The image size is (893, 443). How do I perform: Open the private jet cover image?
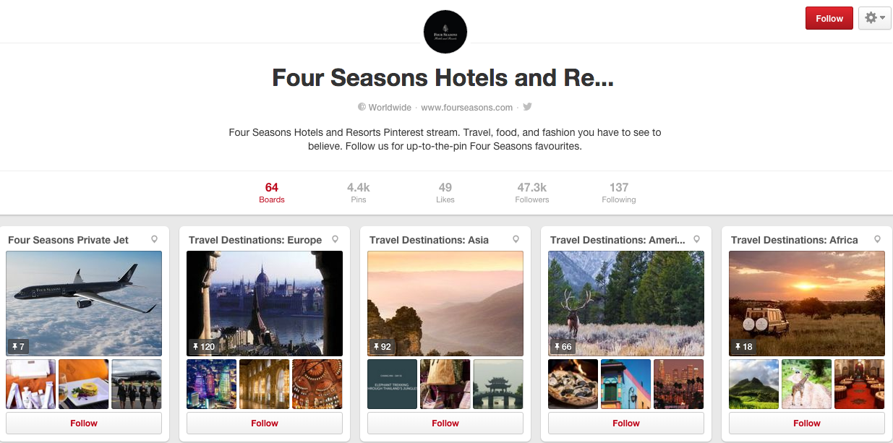(84, 304)
